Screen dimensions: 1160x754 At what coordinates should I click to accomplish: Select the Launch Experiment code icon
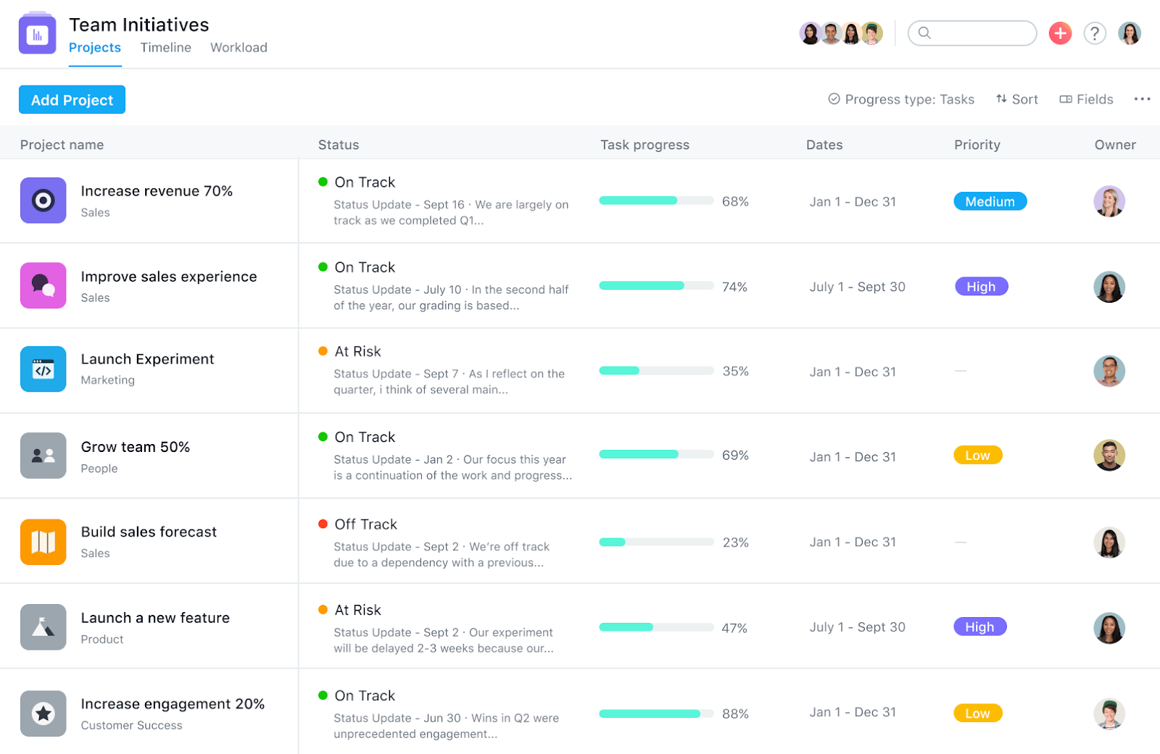(x=43, y=370)
